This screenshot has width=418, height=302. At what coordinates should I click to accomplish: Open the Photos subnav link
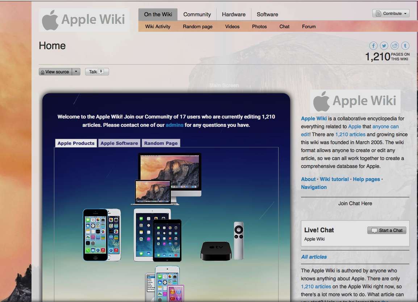coord(259,27)
